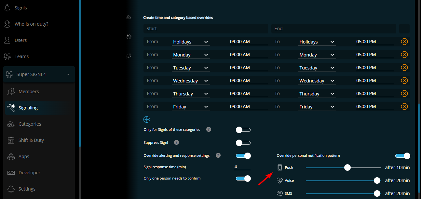Click the Settings gear icon
Image resolution: width=421 pixels, height=199 pixels.
point(11,189)
